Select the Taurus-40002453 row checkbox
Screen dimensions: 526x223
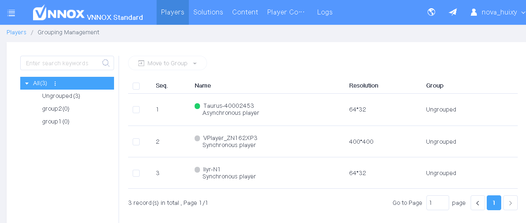(136, 109)
